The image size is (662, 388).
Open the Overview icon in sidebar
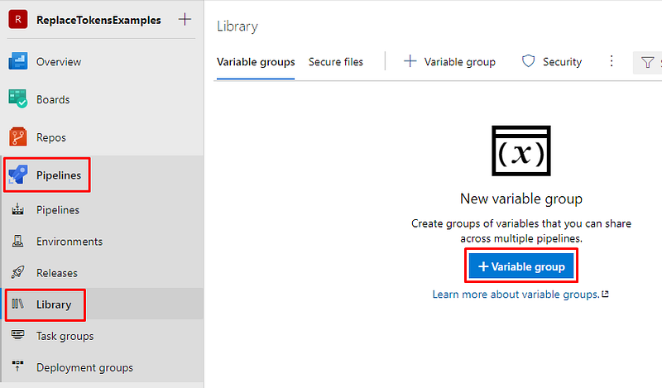17,61
